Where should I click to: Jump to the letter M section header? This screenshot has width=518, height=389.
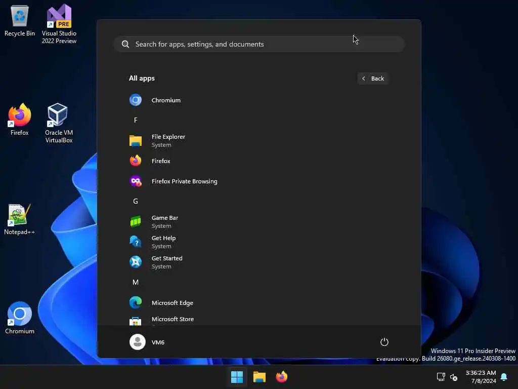coord(136,282)
